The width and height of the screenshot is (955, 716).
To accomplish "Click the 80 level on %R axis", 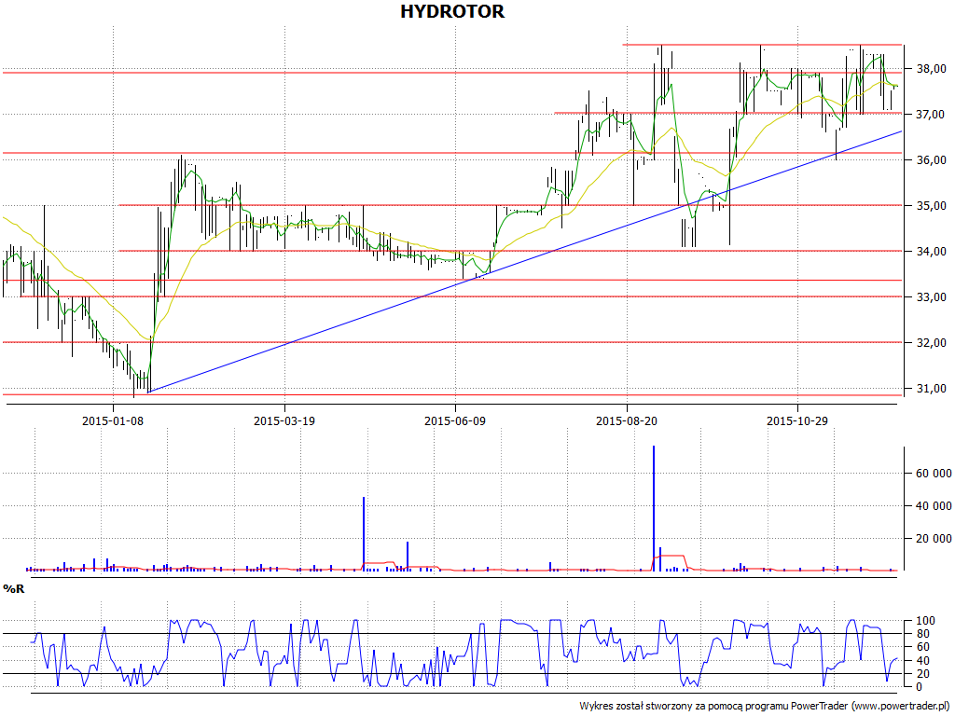I will click(922, 634).
